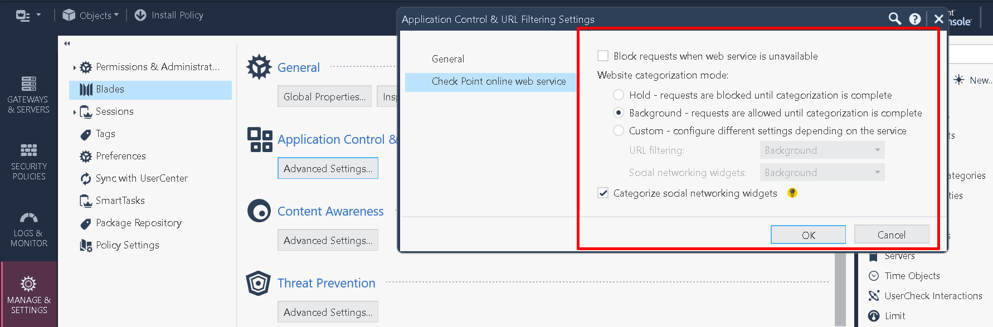This screenshot has height=327, width=993.
Task: Click the search magnifier in the dialog
Action: pos(894,18)
